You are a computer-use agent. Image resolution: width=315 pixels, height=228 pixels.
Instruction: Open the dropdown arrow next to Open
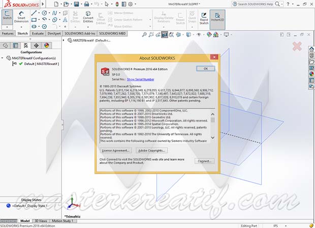(x=71, y=4)
